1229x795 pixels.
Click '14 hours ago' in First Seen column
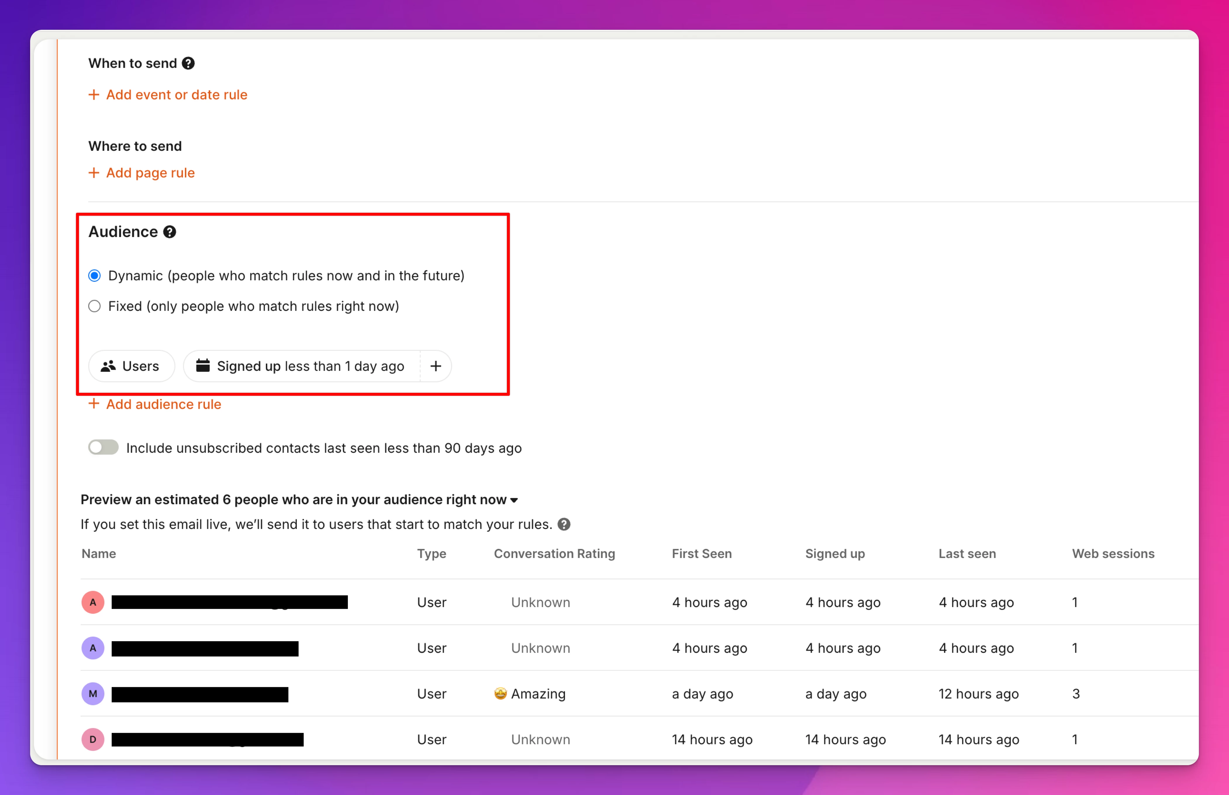(712, 739)
